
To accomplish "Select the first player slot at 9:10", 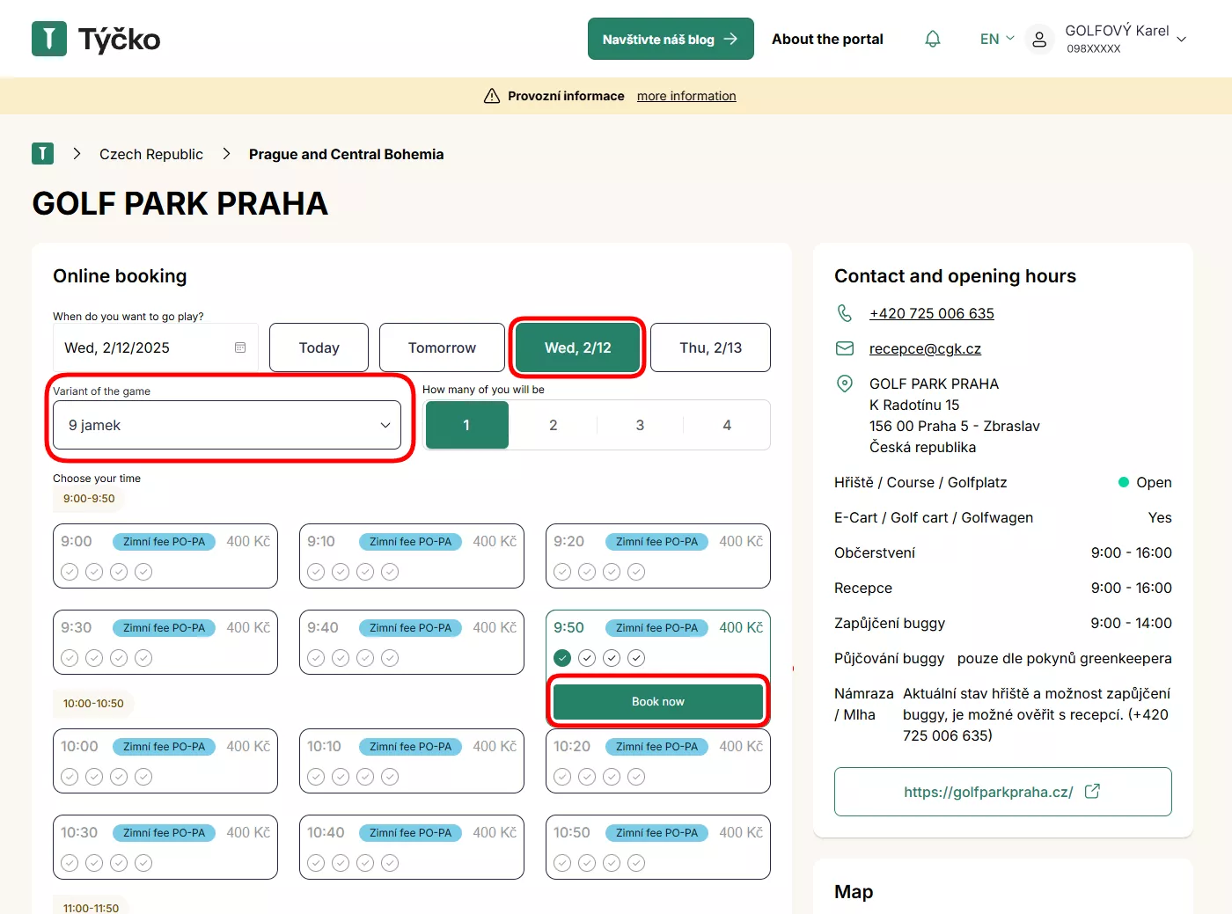I will 316,571.
